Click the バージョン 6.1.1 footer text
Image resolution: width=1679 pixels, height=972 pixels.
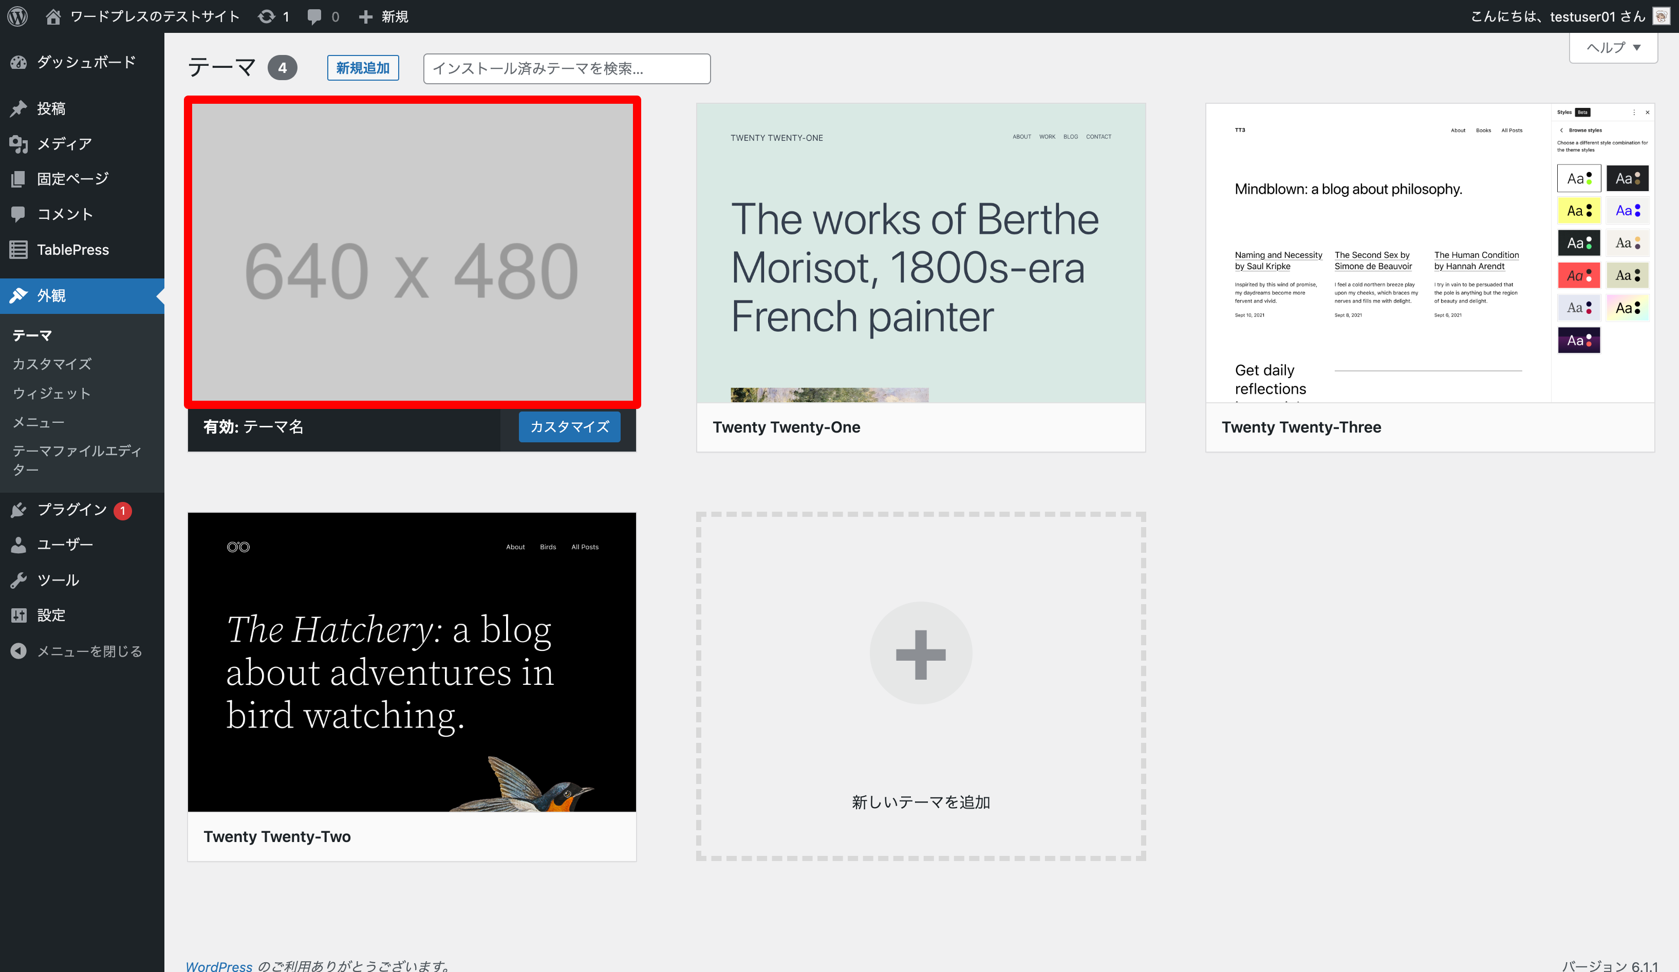(x=1609, y=965)
